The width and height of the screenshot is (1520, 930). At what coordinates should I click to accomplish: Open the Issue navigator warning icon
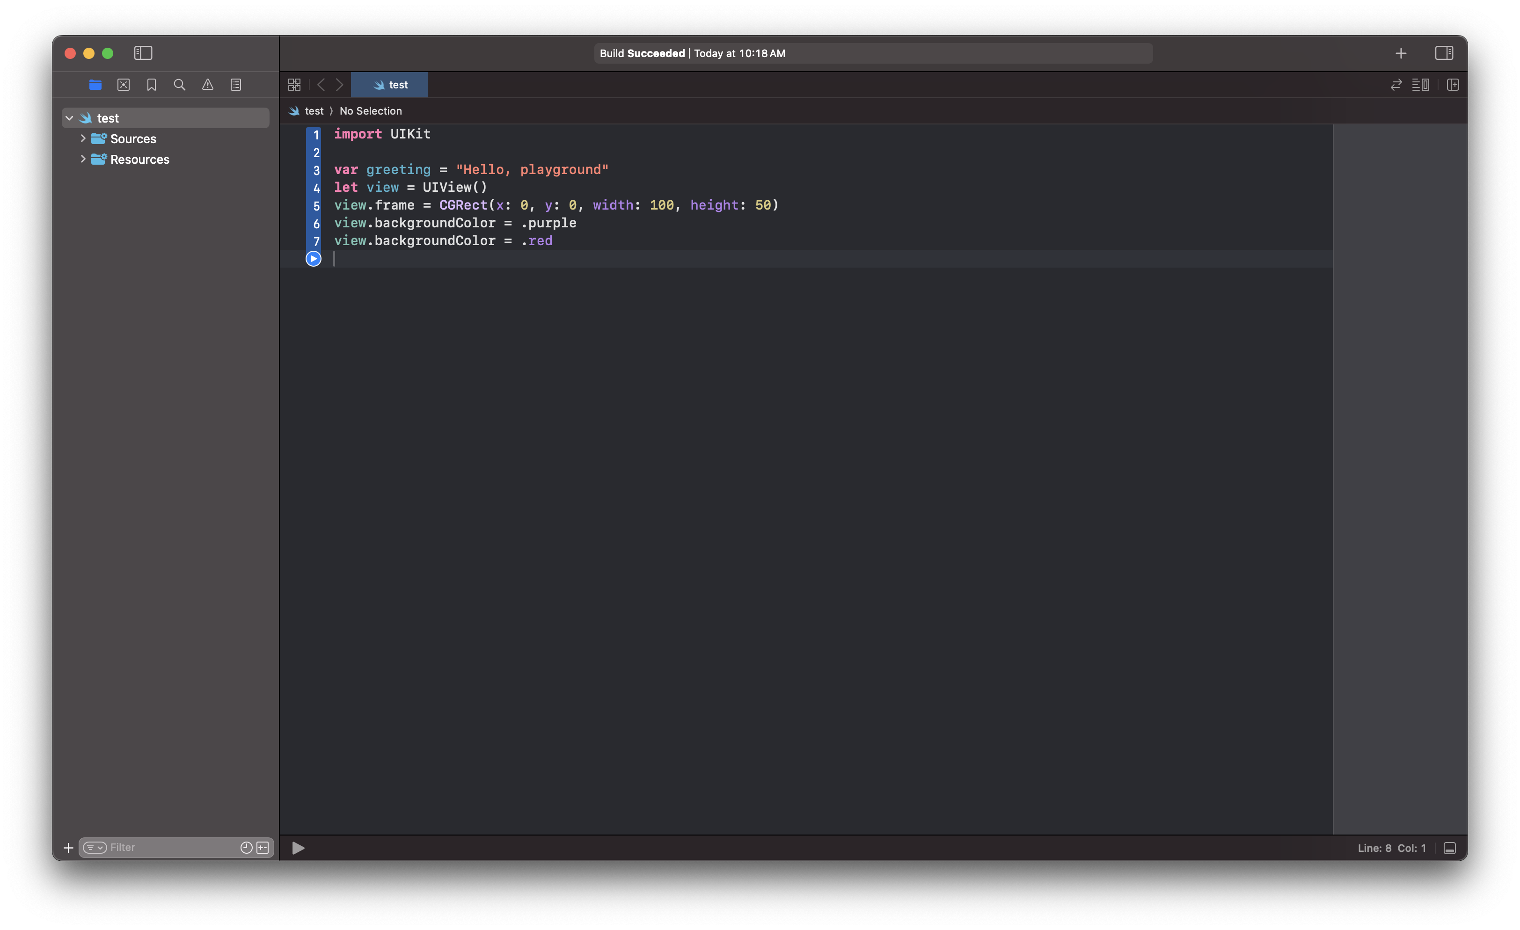click(x=208, y=85)
